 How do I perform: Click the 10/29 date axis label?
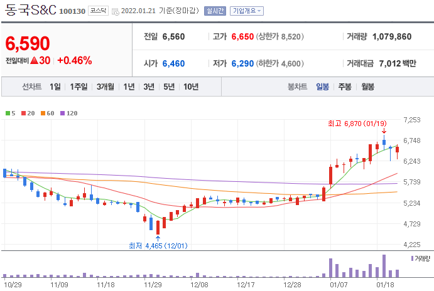click(13, 285)
